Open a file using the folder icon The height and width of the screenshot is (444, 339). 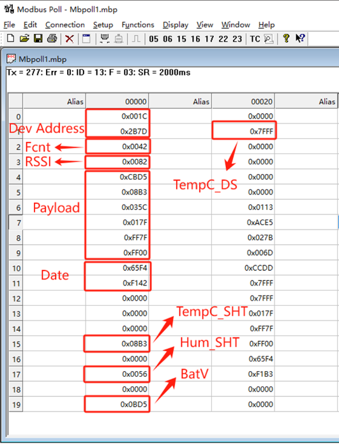[24, 38]
